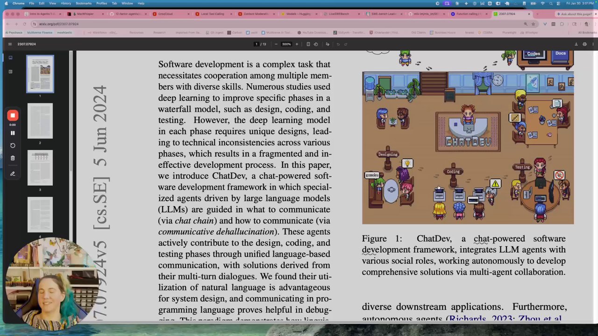Open the Git ingest bookmark

(215, 33)
